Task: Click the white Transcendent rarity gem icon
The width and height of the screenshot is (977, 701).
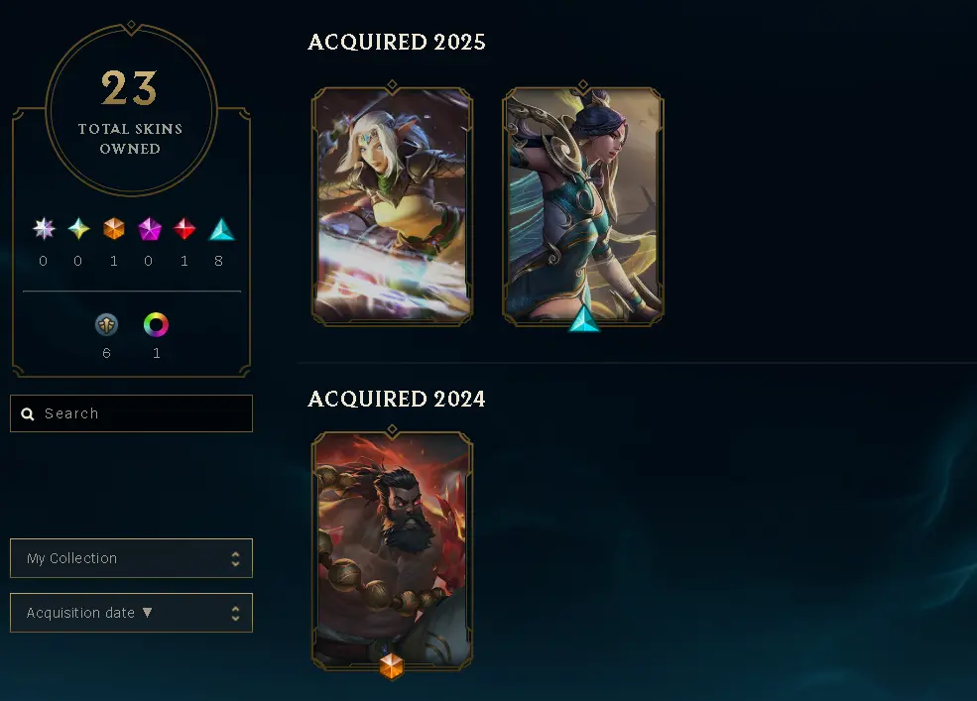Action: (x=44, y=229)
